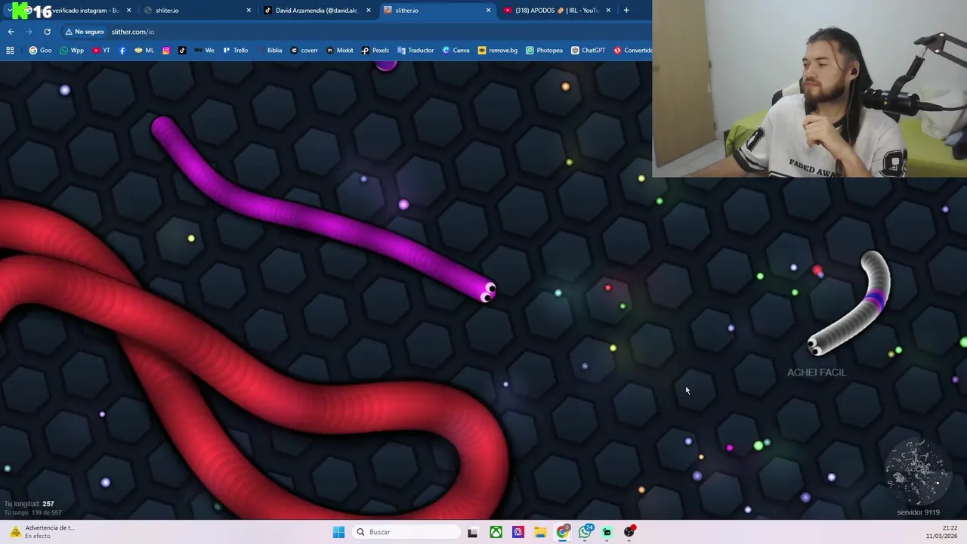The height and width of the screenshot is (544, 967).
Task: Open WhatsApp from the taskbar
Action: [x=585, y=532]
